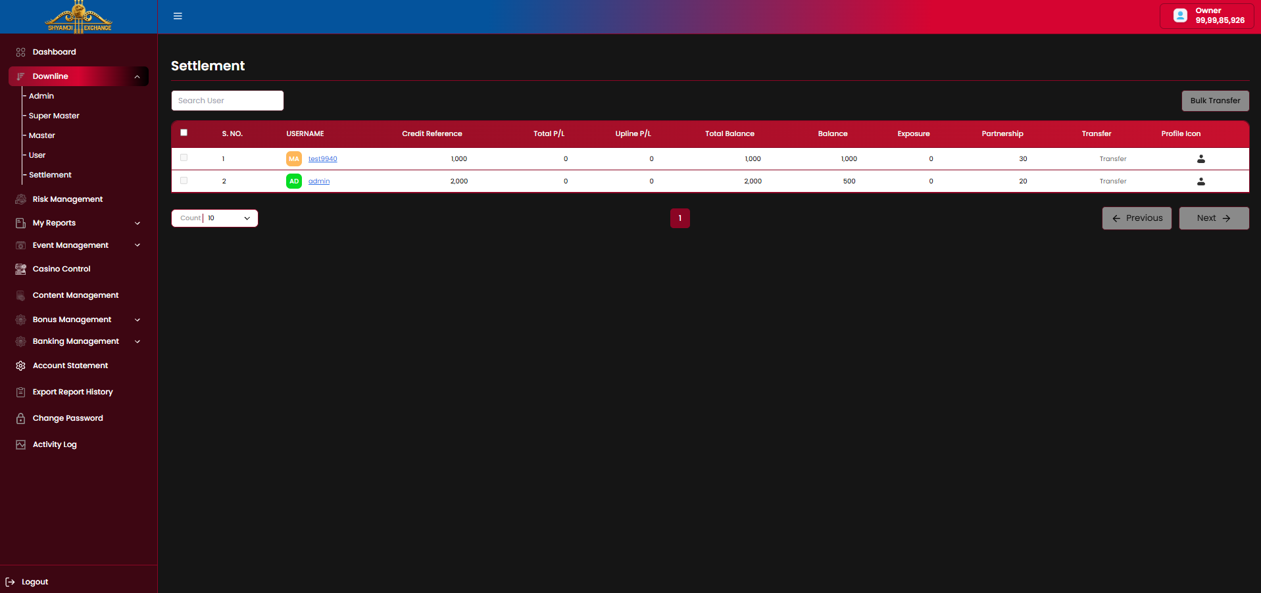Click the Dashboard grid icon
Viewport: 1261px width, 593px height.
pos(20,52)
